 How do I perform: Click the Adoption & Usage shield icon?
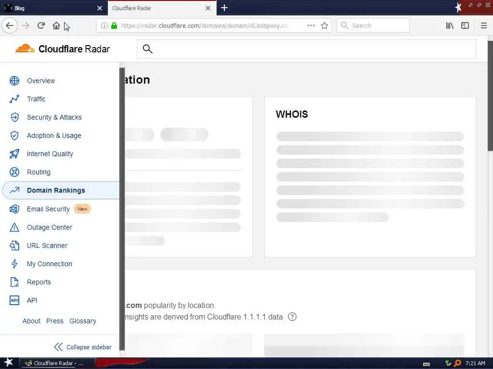pos(14,135)
